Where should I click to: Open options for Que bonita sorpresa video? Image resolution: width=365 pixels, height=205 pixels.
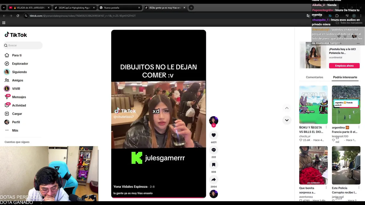[x=326, y=188]
